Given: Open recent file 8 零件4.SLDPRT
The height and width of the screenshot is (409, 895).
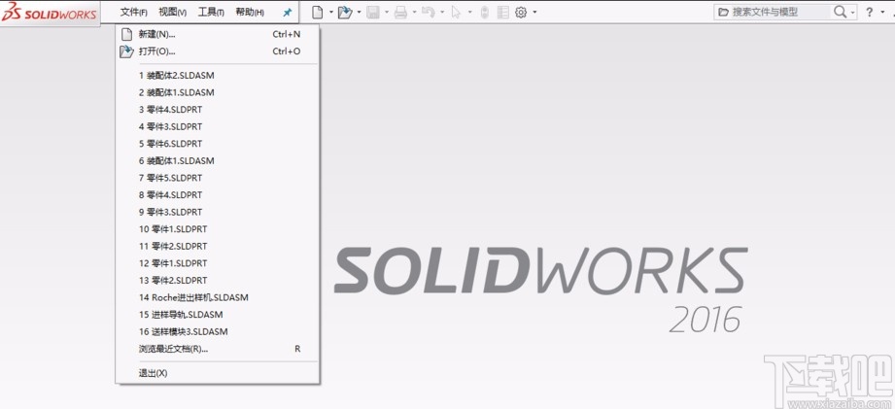Looking at the screenshot, I should [x=218, y=195].
